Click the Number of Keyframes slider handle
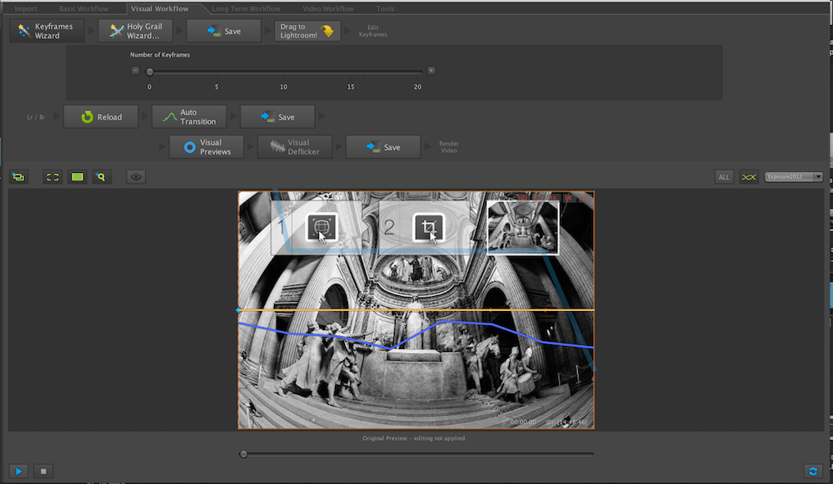The width and height of the screenshot is (833, 484). click(x=150, y=72)
